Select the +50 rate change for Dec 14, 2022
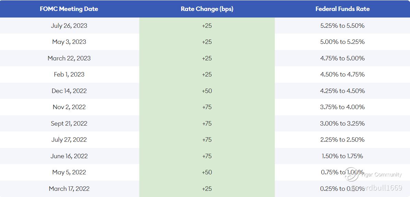The image size is (410, 197). (x=207, y=91)
